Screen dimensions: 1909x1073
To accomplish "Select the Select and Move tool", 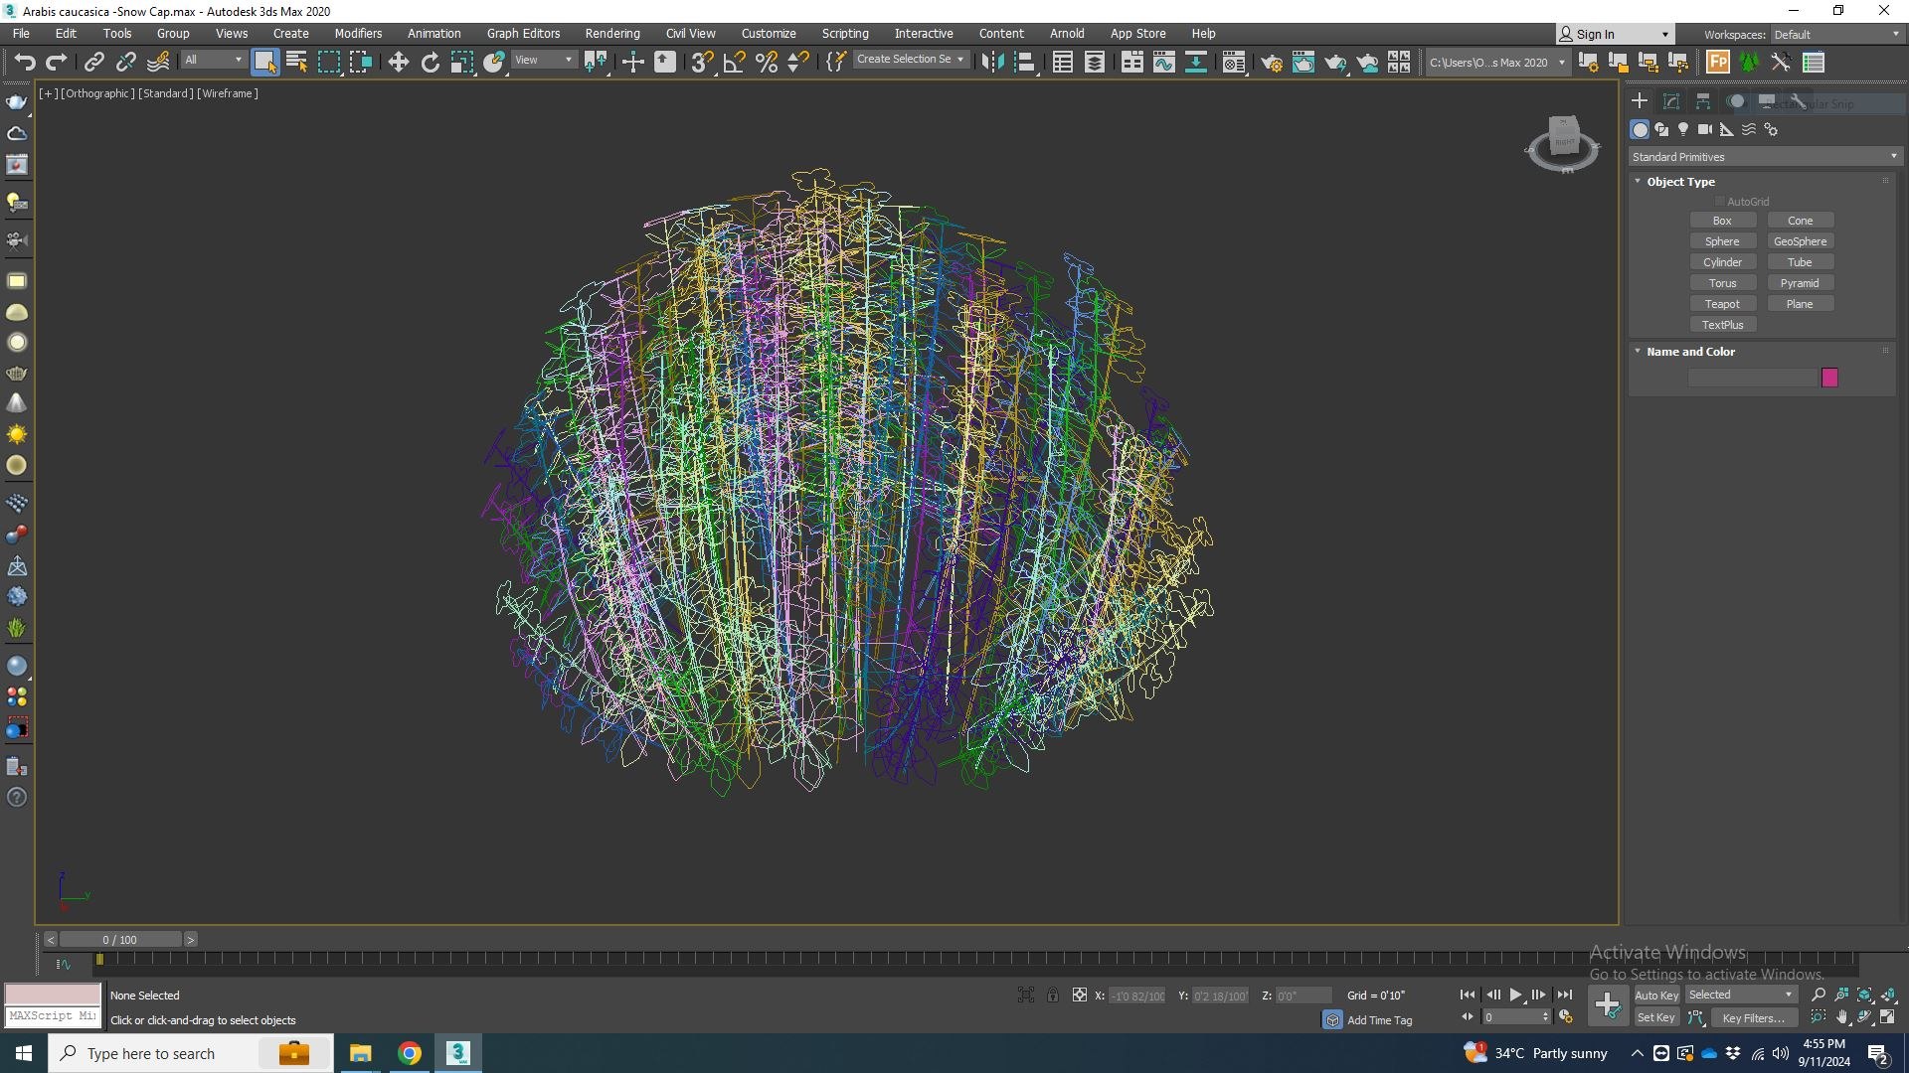I will (398, 63).
